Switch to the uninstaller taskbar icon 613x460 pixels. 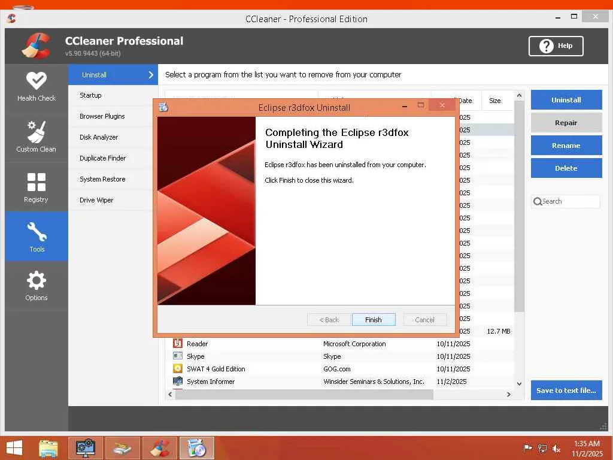[x=197, y=448]
